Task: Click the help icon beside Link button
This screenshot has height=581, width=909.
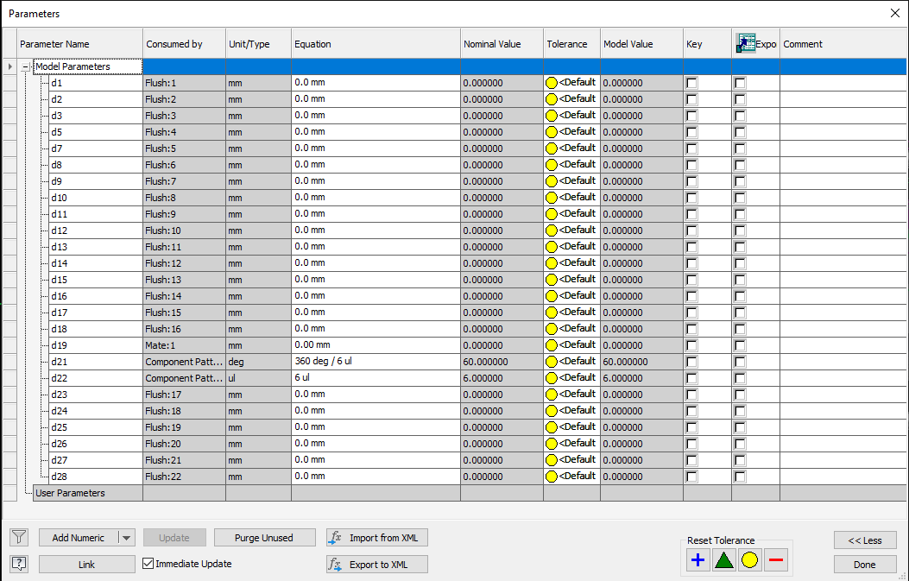Action: [x=19, y=564]
